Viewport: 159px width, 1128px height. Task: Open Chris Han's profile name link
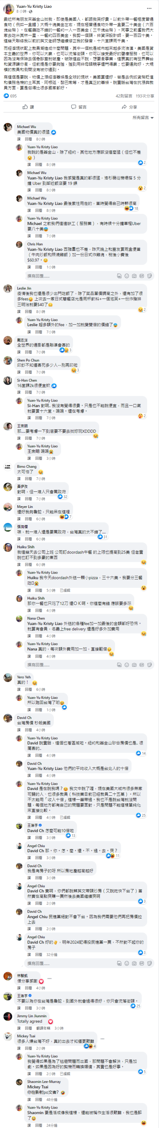pyautogui.click(x=35, y=244)
